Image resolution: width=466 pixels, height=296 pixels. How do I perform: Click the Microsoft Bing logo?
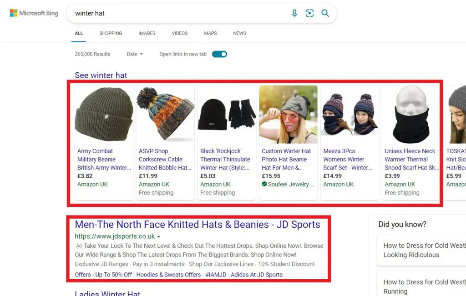34,13
